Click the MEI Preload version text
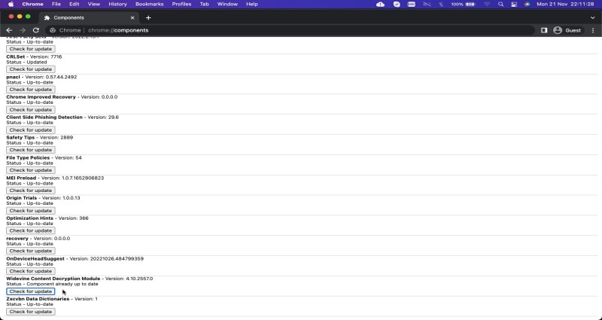This screenshot has height=320, width=602. tap(72, 178)
